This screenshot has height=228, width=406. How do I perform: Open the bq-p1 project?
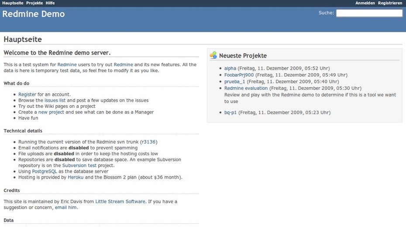pos(231,113)
